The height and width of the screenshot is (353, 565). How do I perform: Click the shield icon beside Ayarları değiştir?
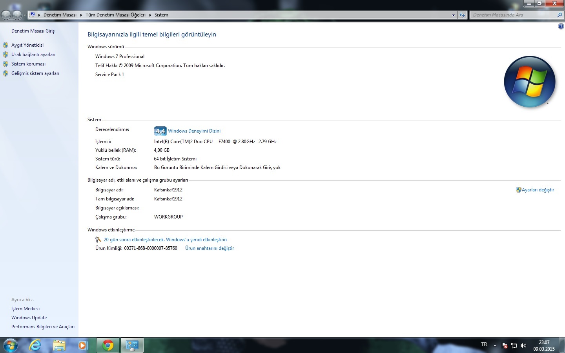point(518,190)
